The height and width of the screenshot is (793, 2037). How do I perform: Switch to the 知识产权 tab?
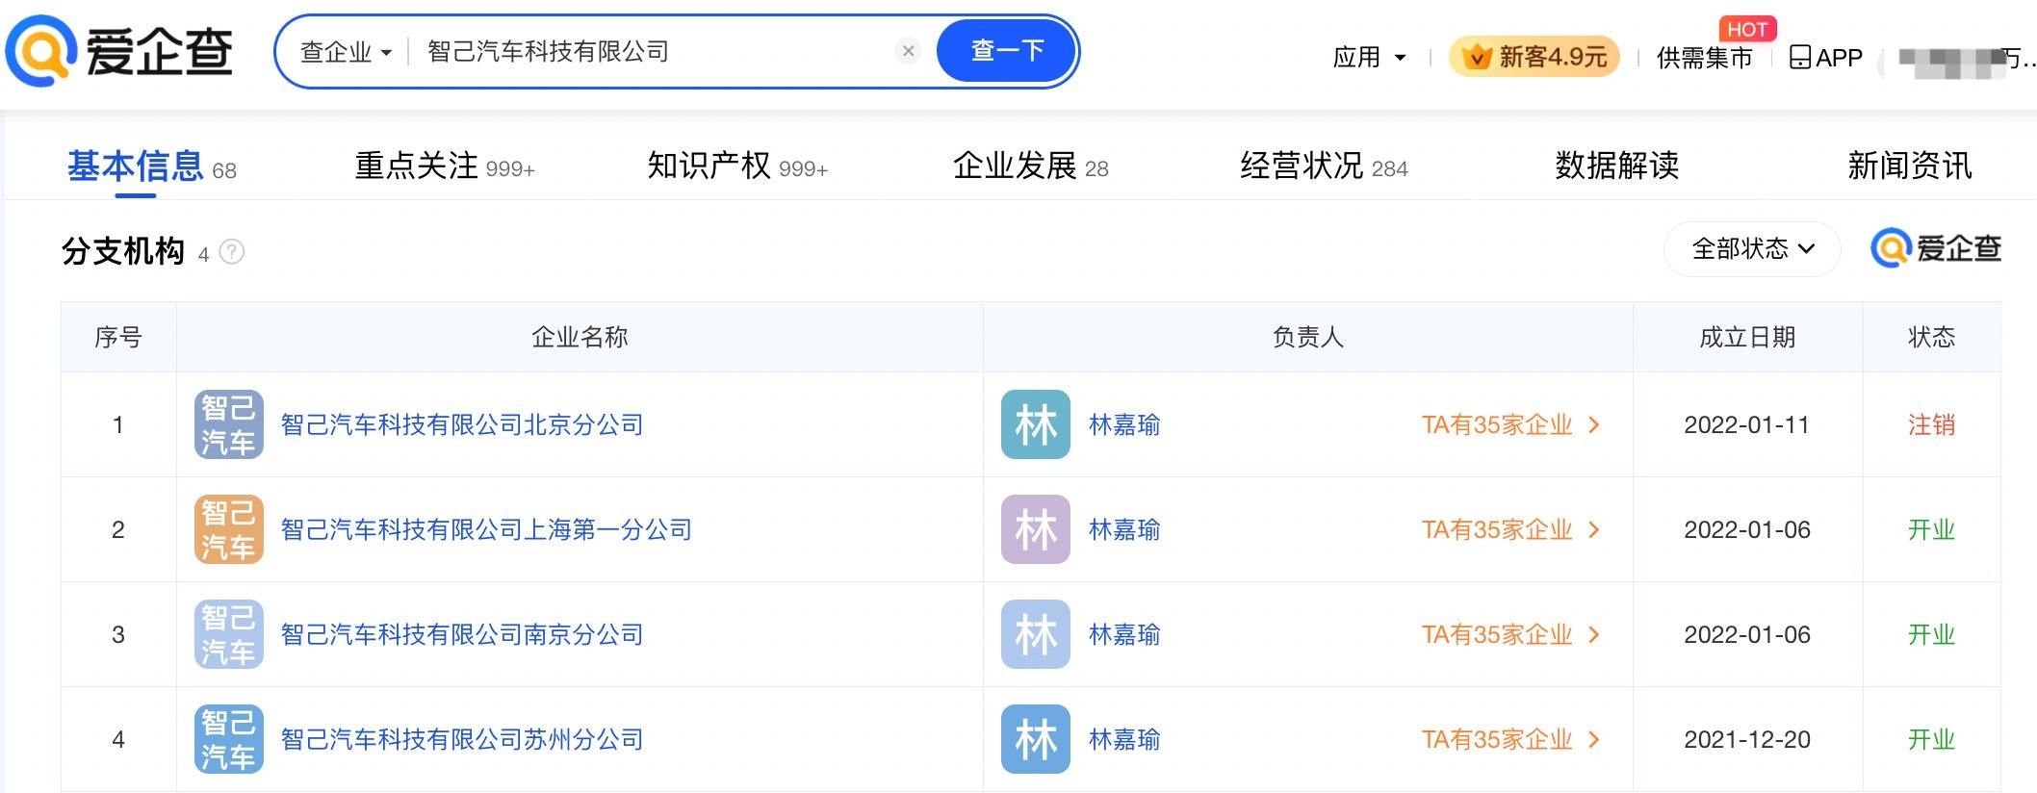coord(737,166)
